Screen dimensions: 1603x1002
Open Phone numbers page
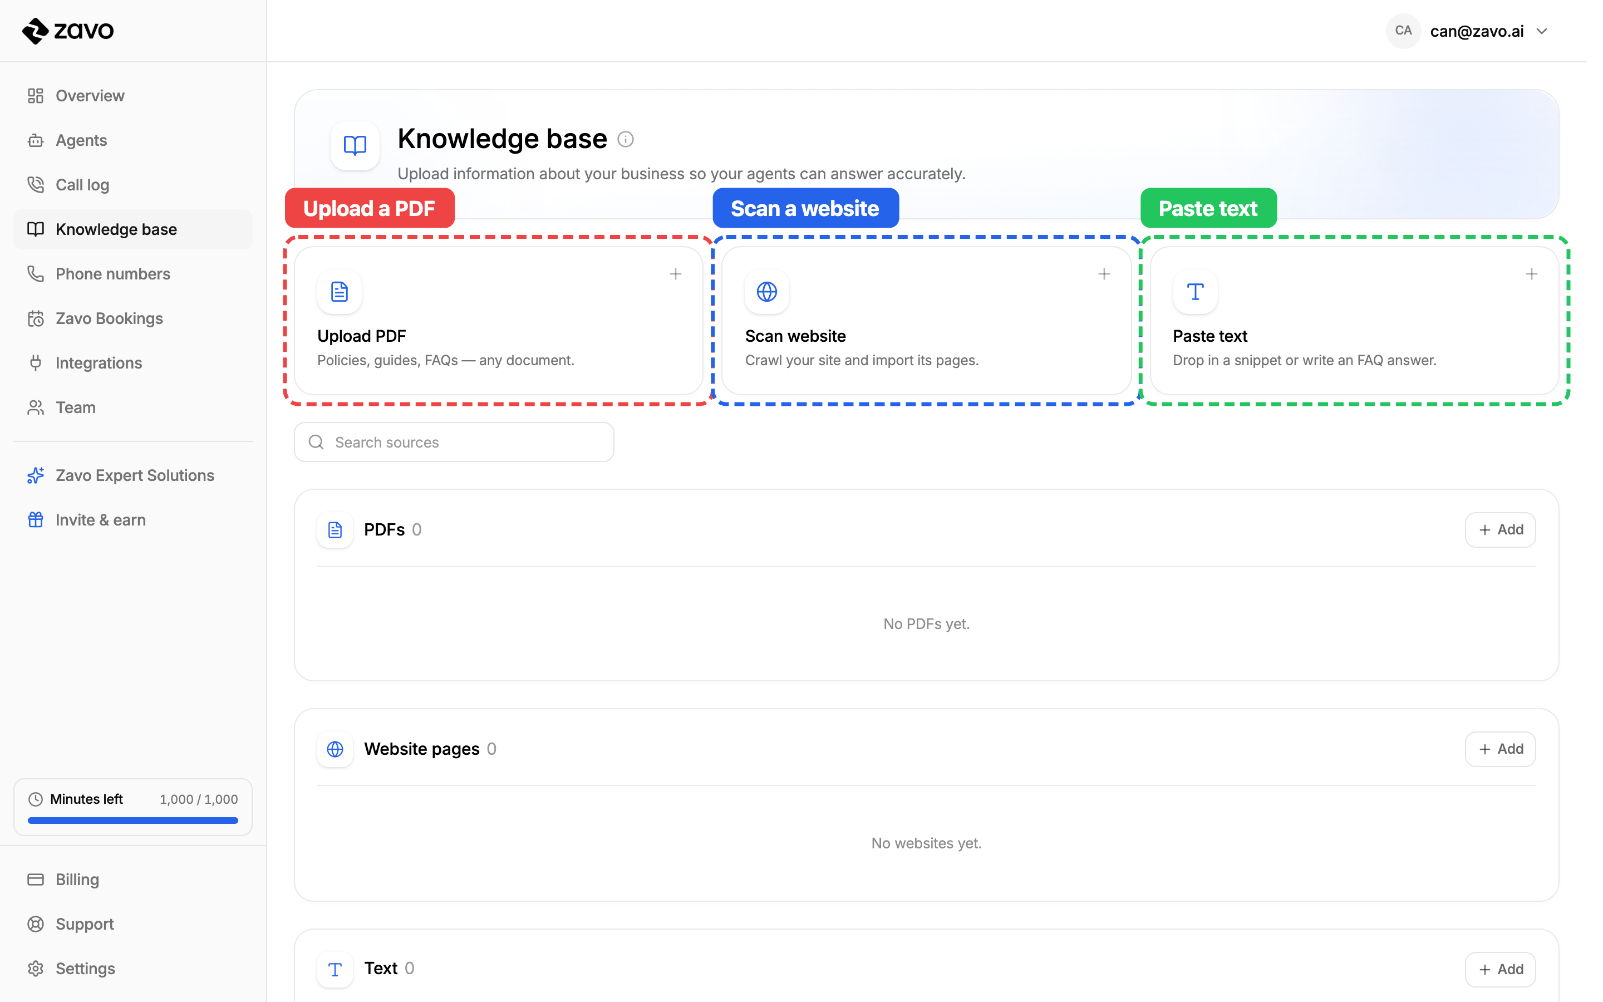click(132, 274)
